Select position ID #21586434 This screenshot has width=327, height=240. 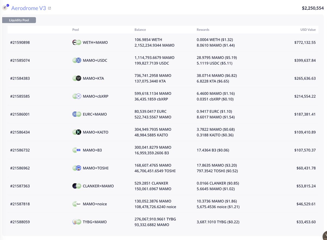coord(20,132)
